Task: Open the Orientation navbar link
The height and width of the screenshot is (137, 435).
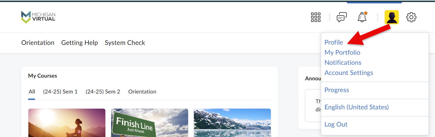Action: point(38,43)
